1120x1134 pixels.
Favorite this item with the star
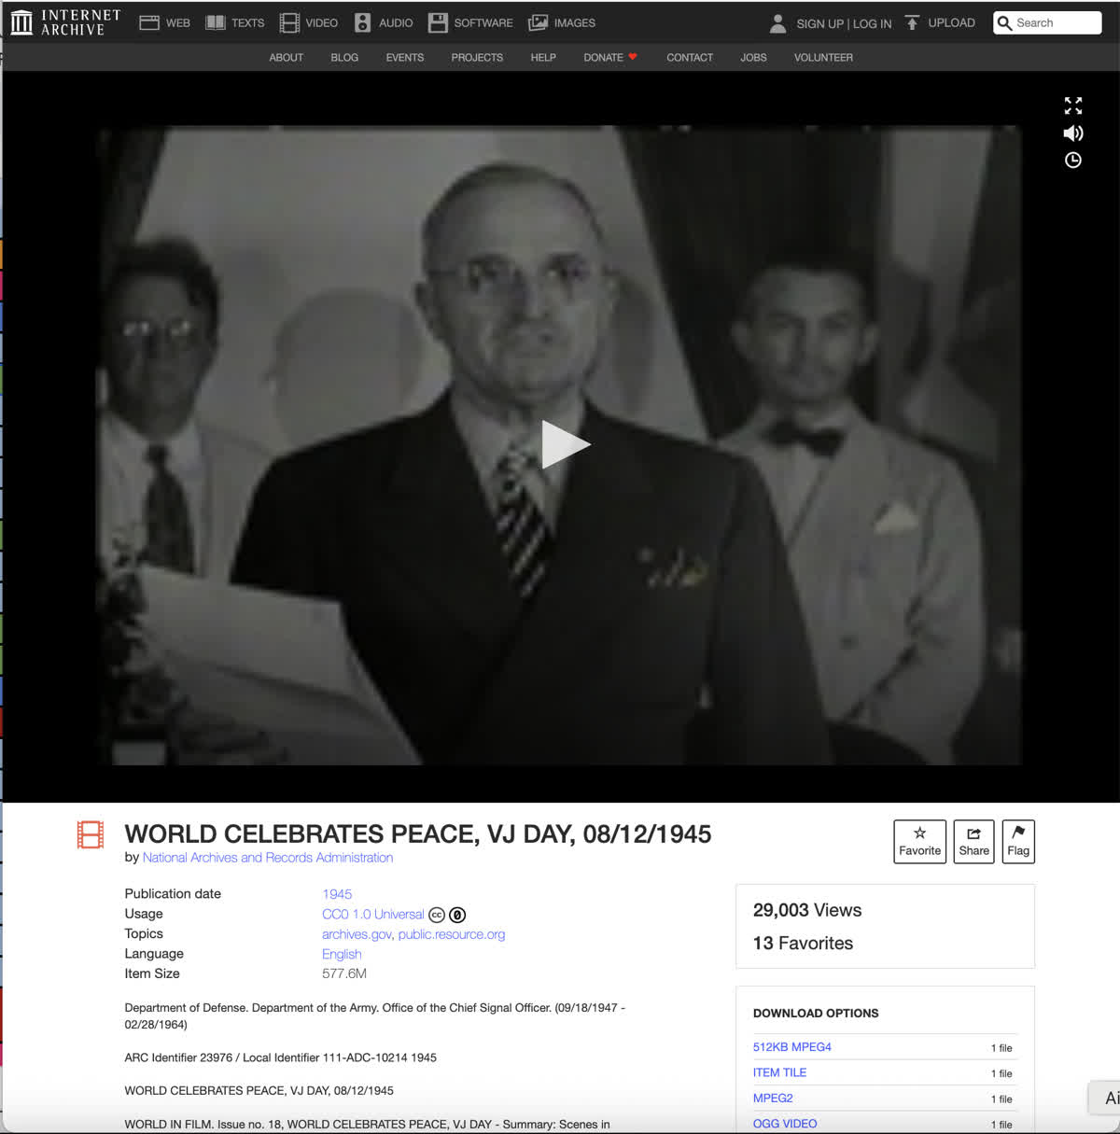919,841
